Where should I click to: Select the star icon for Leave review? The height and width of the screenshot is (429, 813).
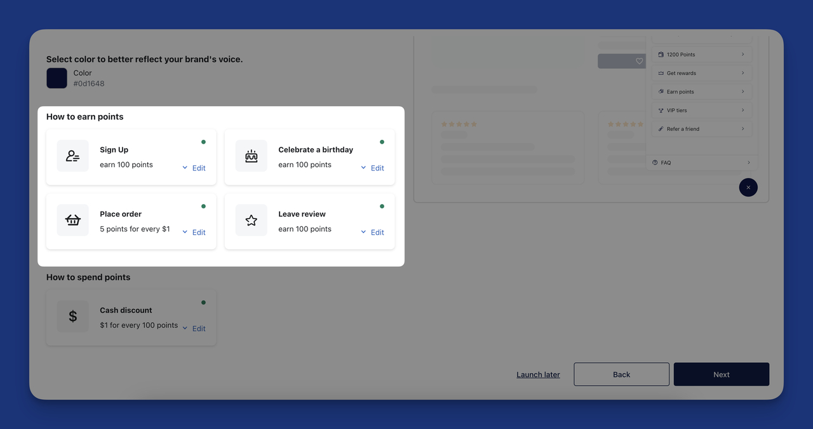[252, 220]
